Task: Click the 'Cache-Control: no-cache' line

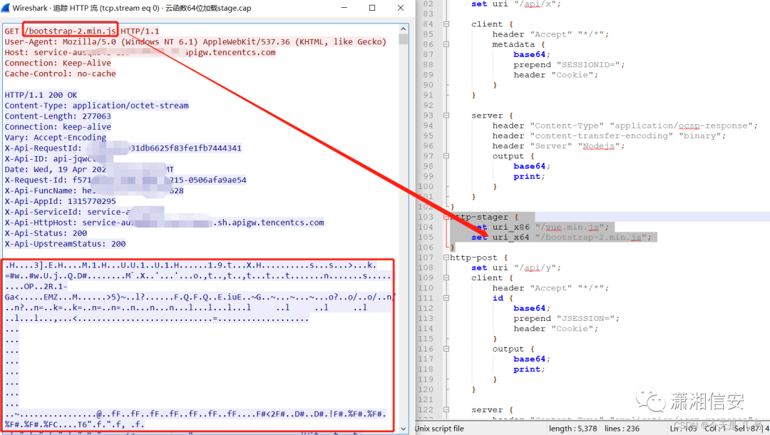Action: click(x=61, y=73)
